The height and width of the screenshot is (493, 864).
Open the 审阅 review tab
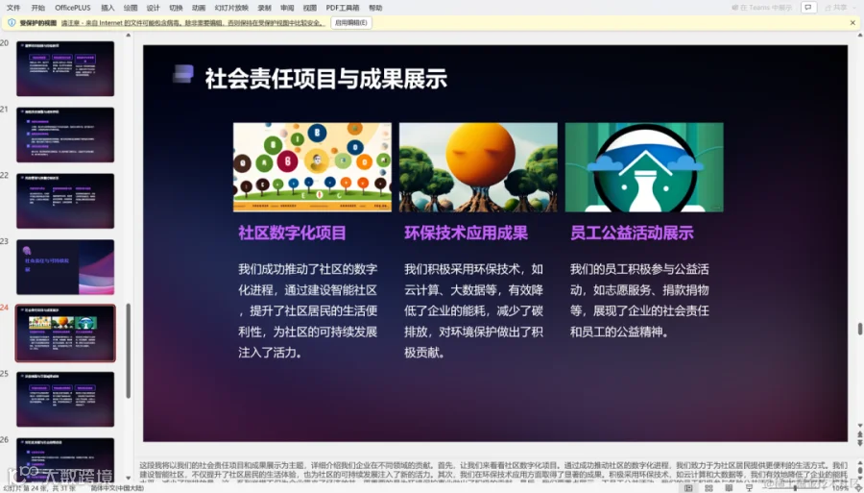(287, 8)
